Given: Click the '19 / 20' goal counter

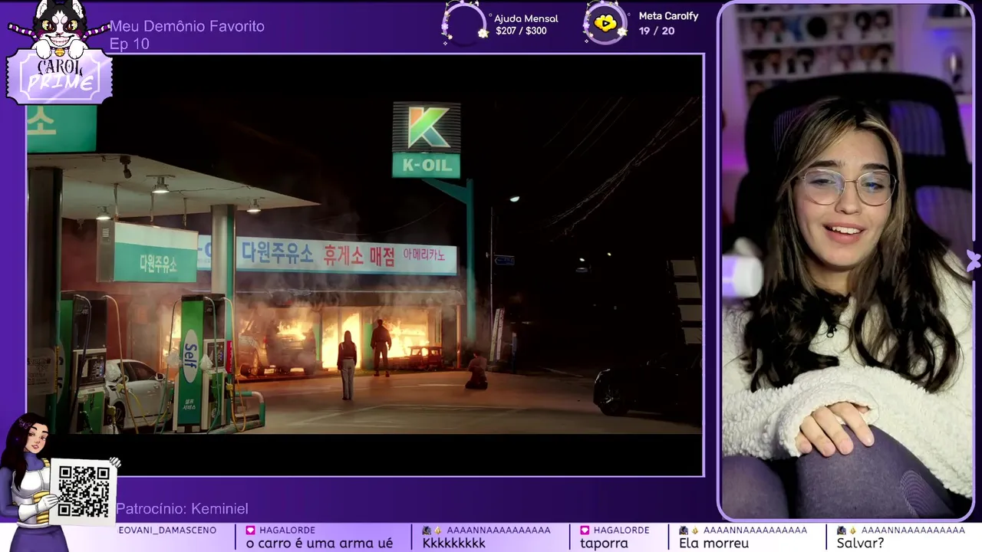Looking at the screenshot, I should pos(657,31).
